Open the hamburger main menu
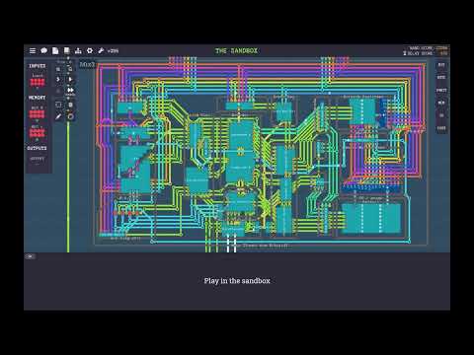Viewport: 474px width, 355px height. click(x=33, y=50)
